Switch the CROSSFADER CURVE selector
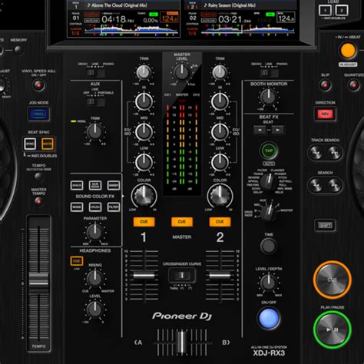 pyautogui.click(x=182, y=275)
